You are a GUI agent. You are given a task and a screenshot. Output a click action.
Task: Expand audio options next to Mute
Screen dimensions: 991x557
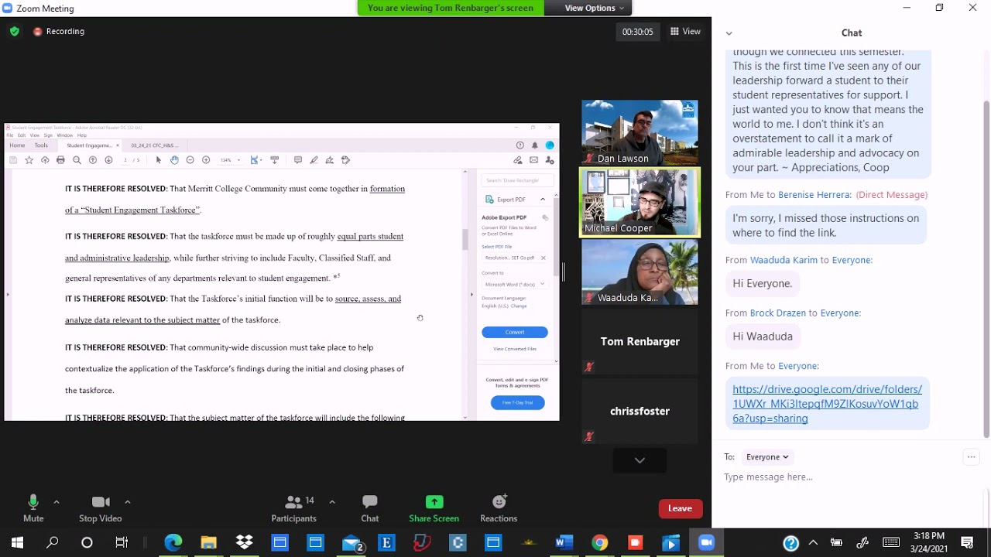[x=56, y=501]
